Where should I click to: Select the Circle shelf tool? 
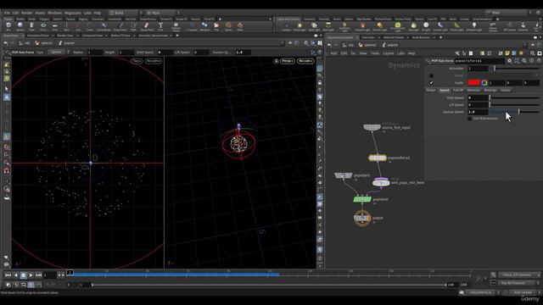click(x=90, y=26)
